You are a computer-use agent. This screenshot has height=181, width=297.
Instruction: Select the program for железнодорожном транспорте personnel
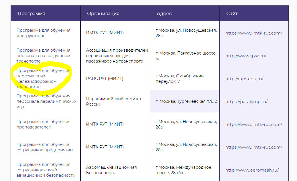(43, 79)
